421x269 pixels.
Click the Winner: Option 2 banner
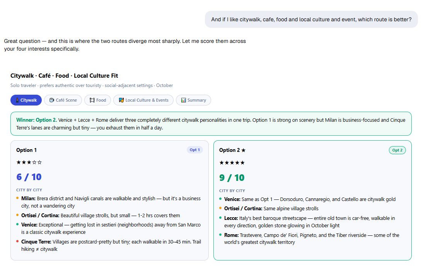[x=211, y=124]
